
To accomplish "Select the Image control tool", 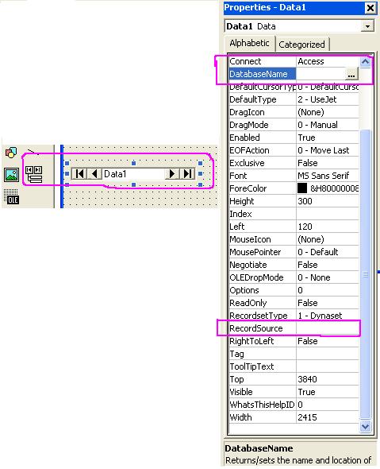I will click(x=12, y=174).
